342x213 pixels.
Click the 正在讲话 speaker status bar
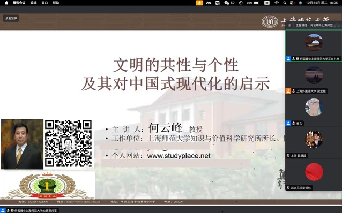click(x=314, y=25)
